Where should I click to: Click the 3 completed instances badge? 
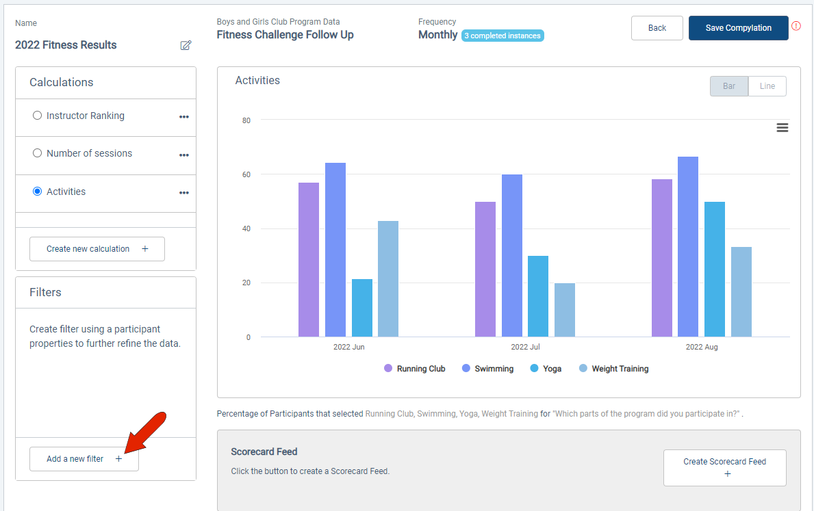[503, 36]
